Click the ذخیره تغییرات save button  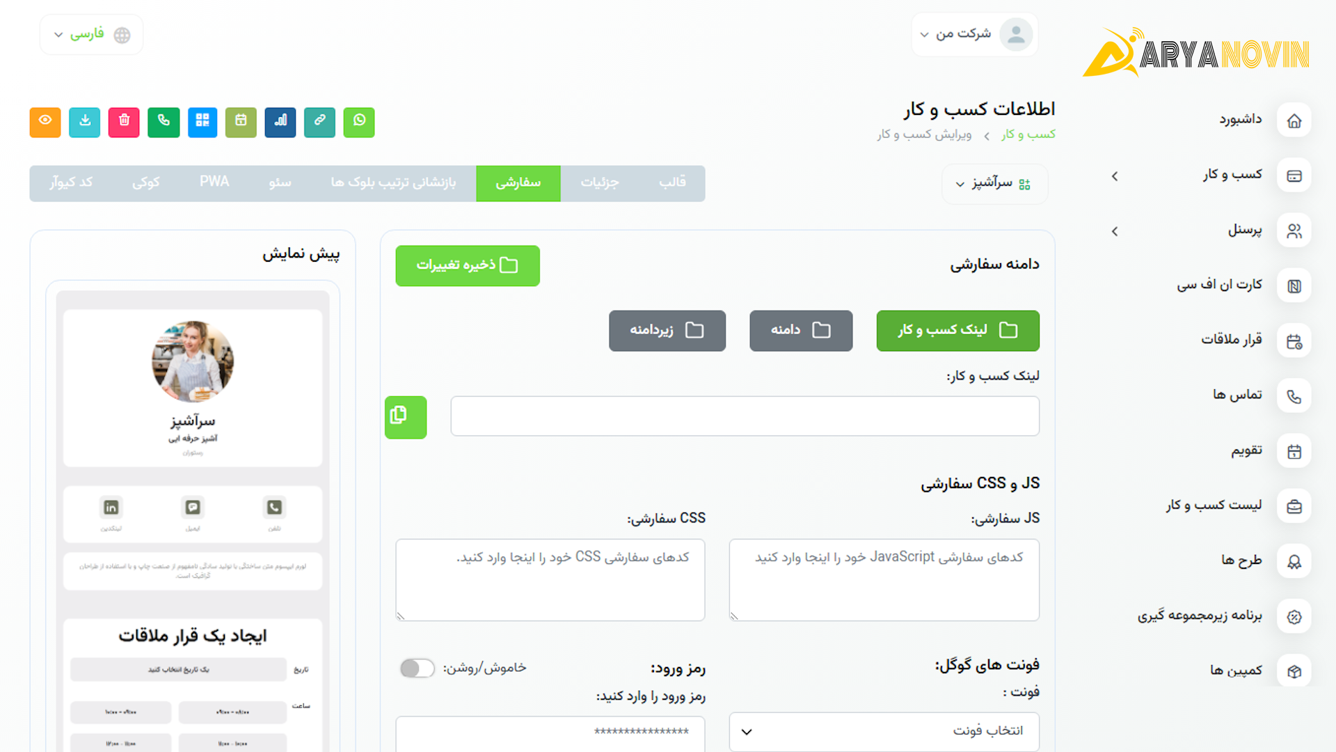point(468,265)
